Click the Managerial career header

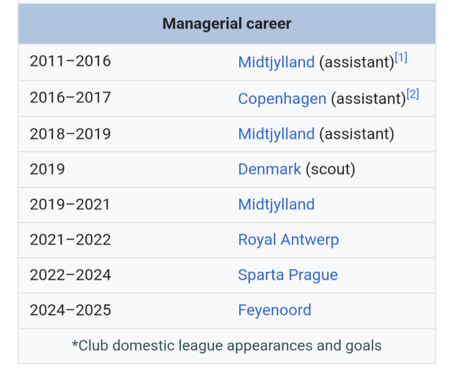coord(227,24)
